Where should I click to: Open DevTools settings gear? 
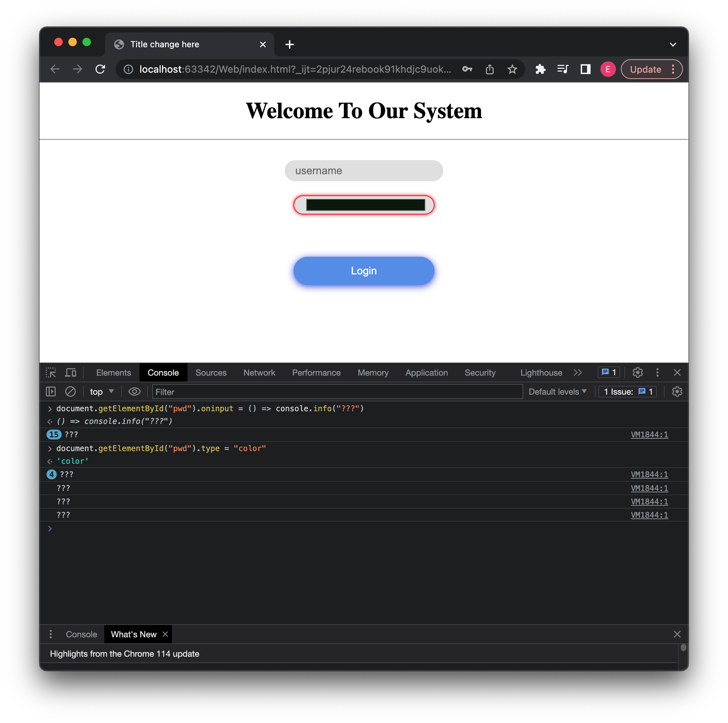pos(637,373)
